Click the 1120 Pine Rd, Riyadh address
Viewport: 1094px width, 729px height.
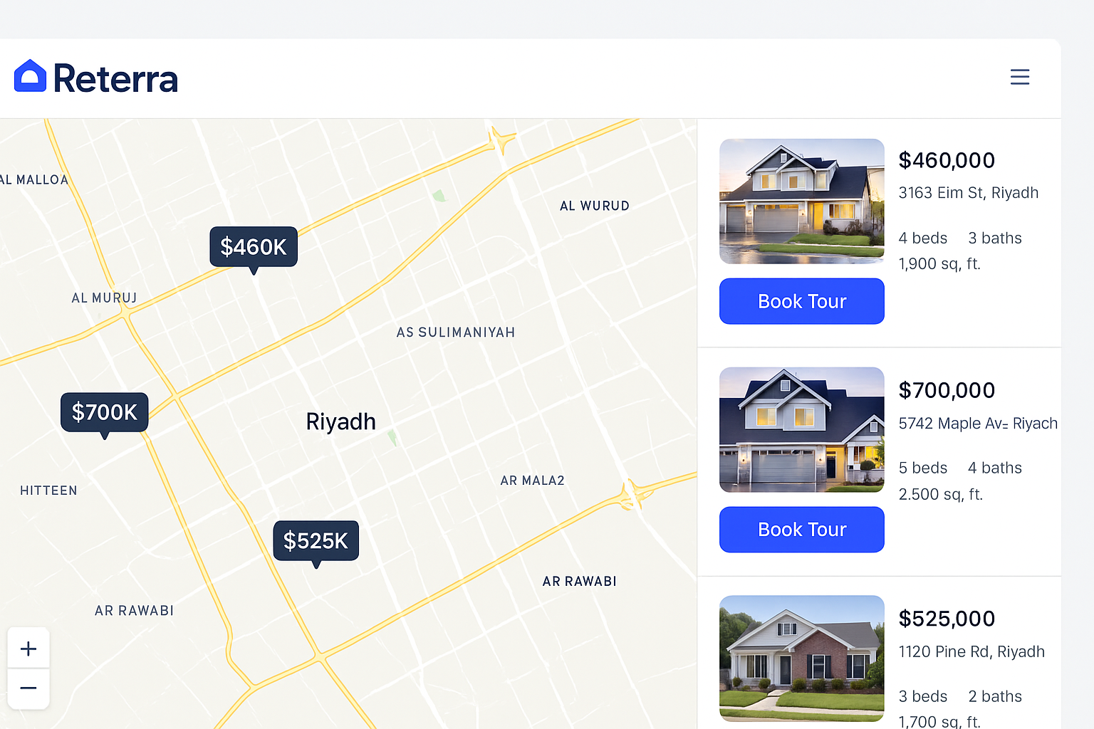click(971, 652)
